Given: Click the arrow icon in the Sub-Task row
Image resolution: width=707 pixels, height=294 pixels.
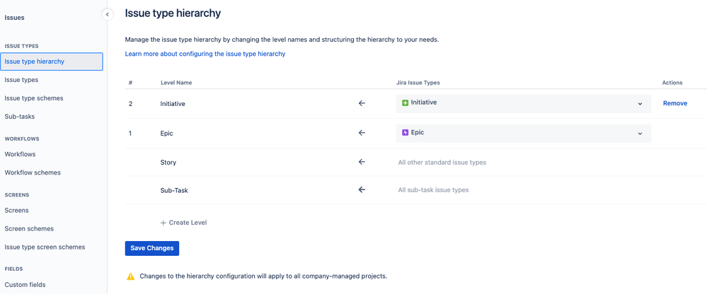Looking at the screenshot, I should (x=362, y=189).
